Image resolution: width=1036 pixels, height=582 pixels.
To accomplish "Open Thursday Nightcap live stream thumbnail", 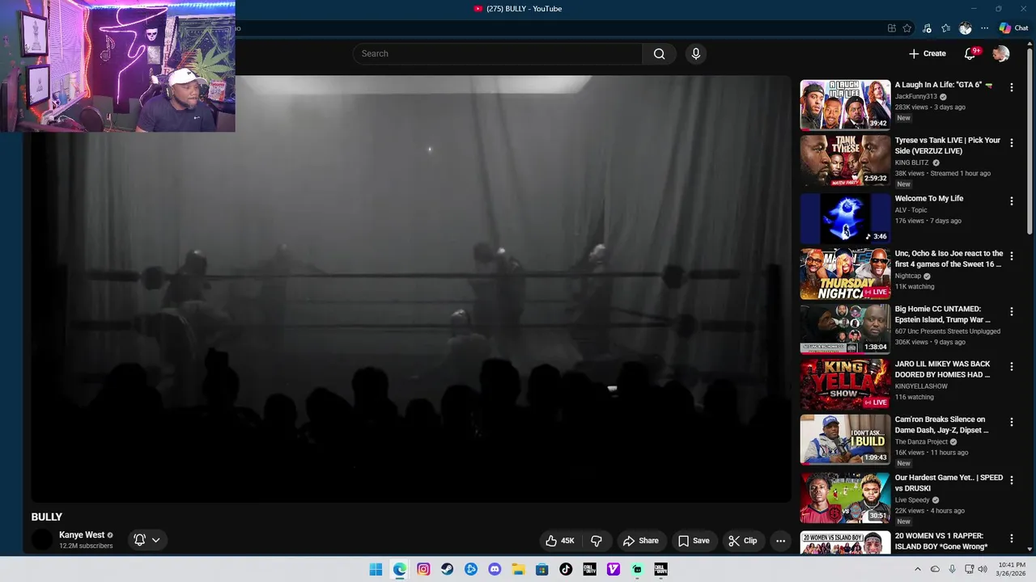I will point(845,274).
